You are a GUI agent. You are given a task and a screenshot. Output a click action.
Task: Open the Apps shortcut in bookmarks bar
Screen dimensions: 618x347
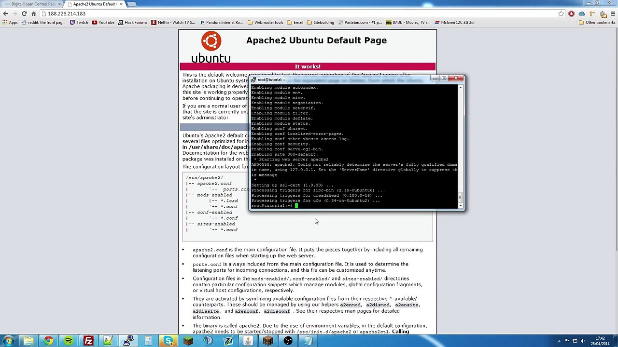coord(10,22)
